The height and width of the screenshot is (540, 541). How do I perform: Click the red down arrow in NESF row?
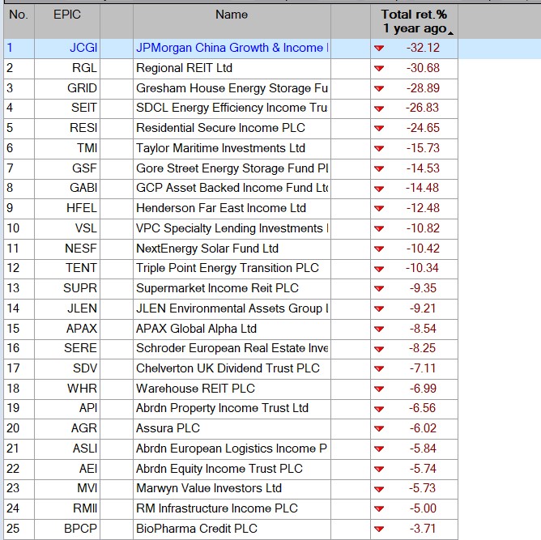(x=379, y=249)
